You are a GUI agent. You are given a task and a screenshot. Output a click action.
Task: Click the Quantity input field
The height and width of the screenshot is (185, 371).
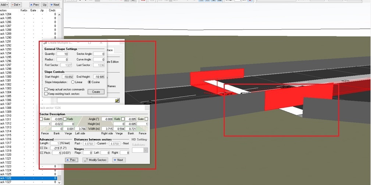tap(62, 54)
